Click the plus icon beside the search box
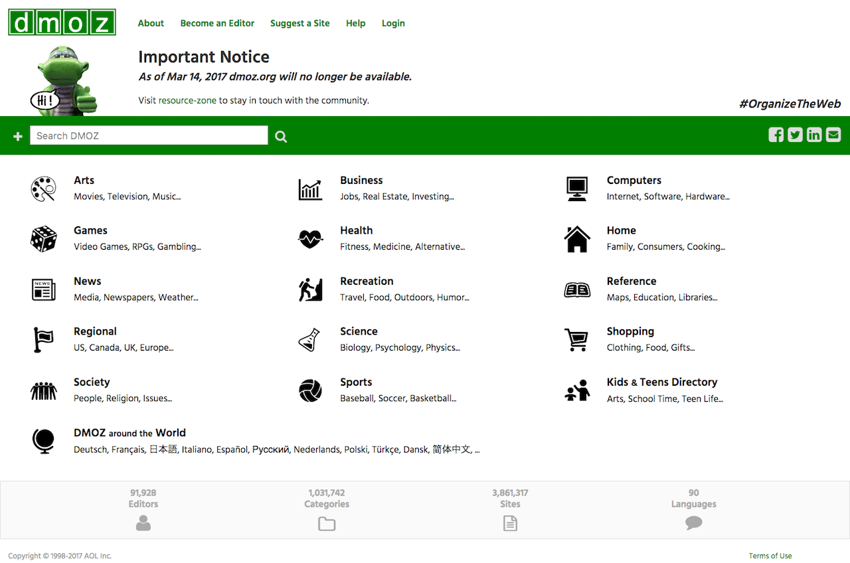Image resolution: width=850 pixels, height=563 pixels. coord(18,136)
